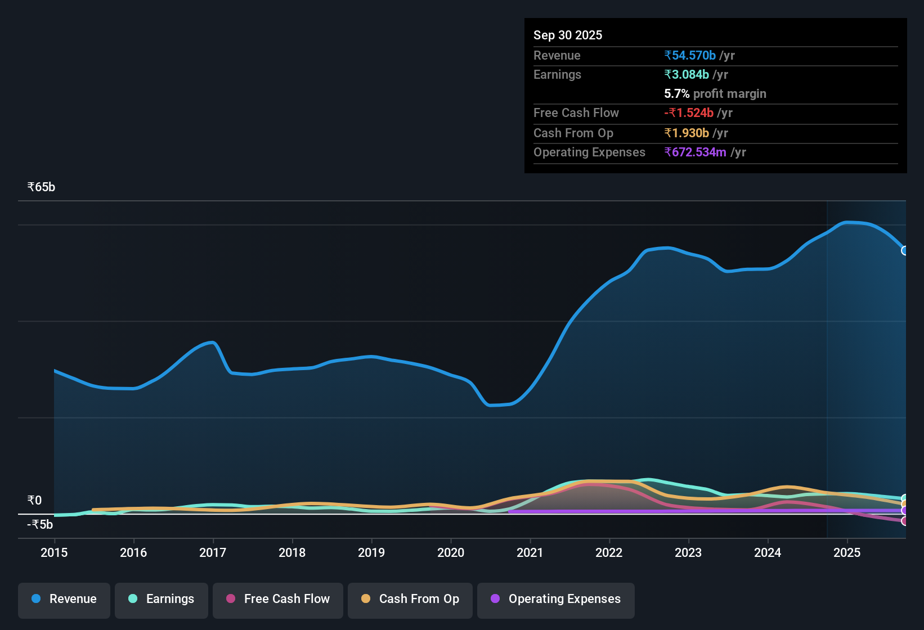The height and width of the screenshot is (630, 924).
Task: Toggle the Operating Expenses legend entry
Action: pyautogui.click(x=555, y=599)
